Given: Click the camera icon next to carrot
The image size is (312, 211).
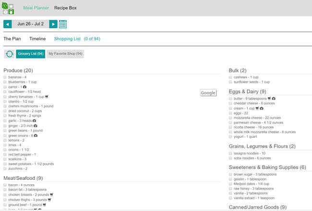Looking at the screenshot, I should point(24,87).
